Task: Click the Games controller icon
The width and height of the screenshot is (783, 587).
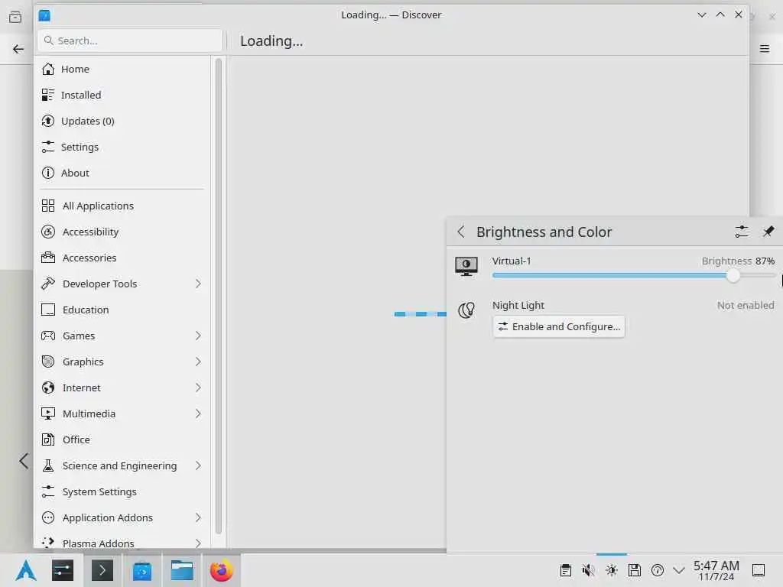Action: coord(48,336)
